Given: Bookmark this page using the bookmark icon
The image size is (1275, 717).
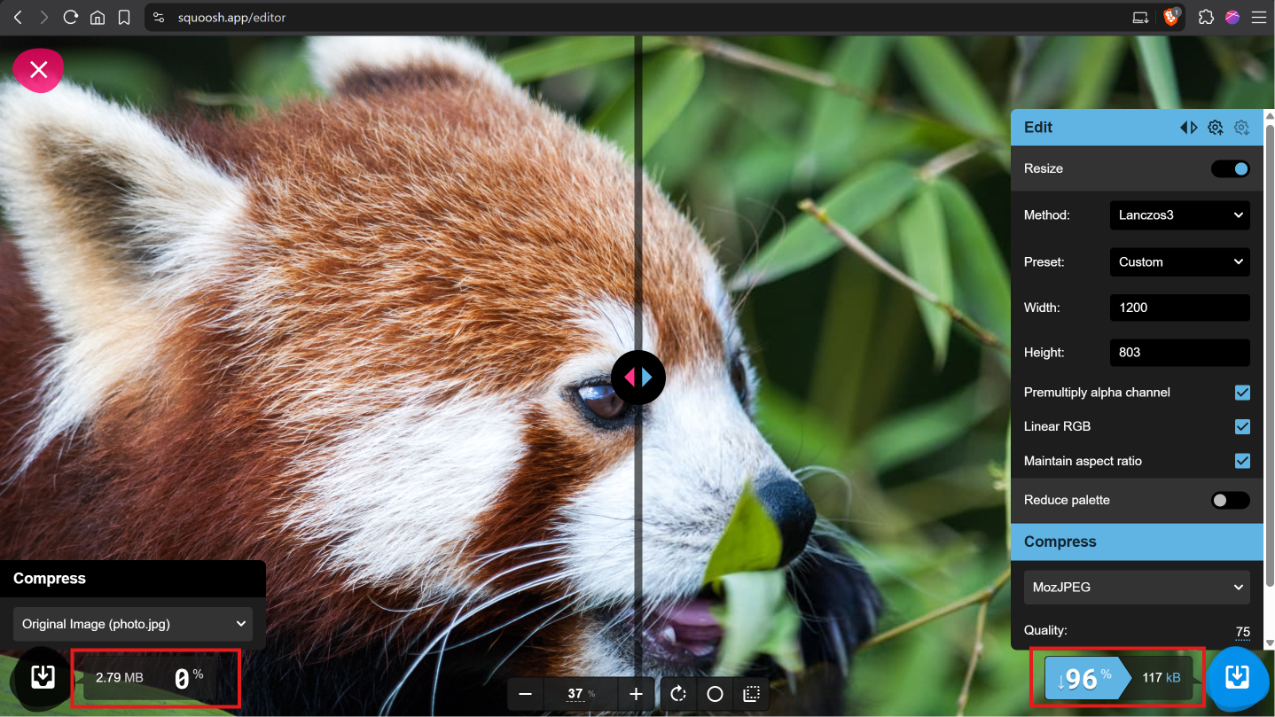Looking at the screenshot, I should tap(124, 17).
